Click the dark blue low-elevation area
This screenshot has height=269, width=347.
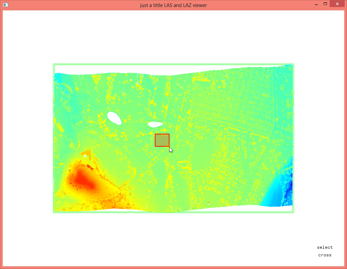click(290, 185)
